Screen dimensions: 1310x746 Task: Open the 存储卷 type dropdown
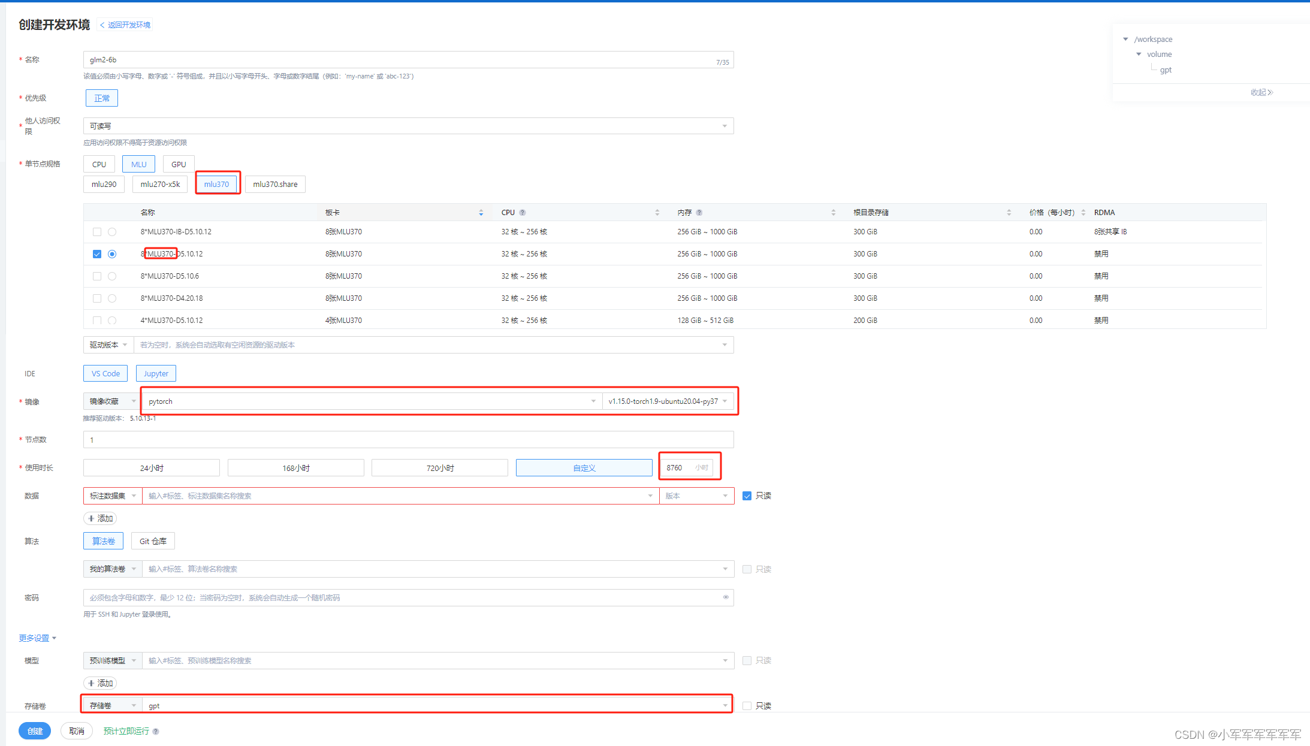pos(113,706)
